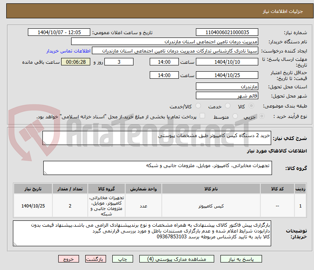Screen dimensions: 314x270
Task: Click the استان محل تحویل field مازندران
Action: [227, 86]
